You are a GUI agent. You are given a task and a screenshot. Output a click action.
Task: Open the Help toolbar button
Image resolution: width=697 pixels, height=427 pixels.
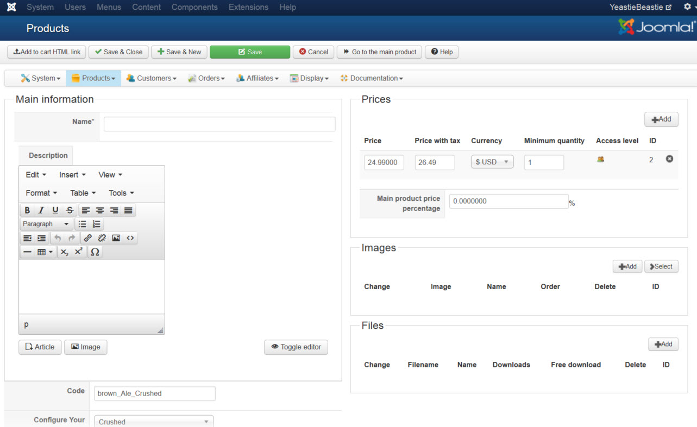(442, 52)
